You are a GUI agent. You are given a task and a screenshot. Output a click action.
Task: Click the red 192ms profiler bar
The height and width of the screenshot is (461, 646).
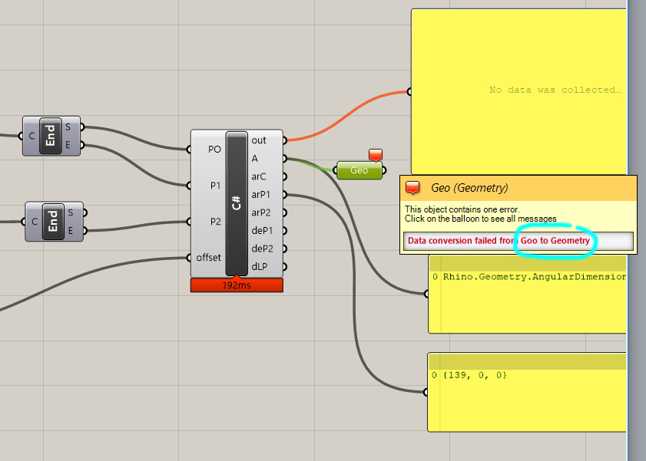click(235, 285)
